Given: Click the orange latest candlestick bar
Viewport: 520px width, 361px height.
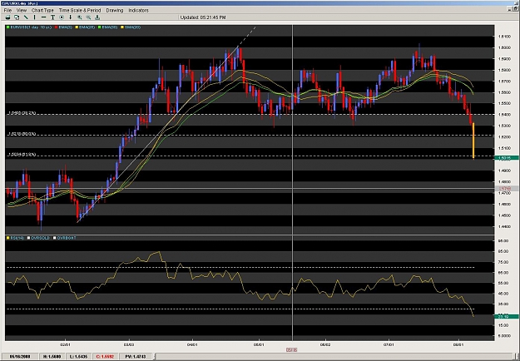Looking at the screenshot, I should 473,141.
